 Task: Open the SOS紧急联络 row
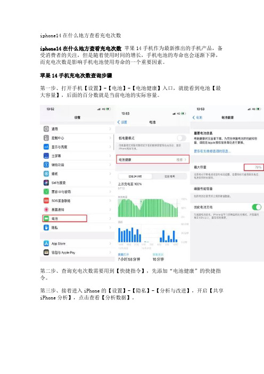tap(77, 201)
